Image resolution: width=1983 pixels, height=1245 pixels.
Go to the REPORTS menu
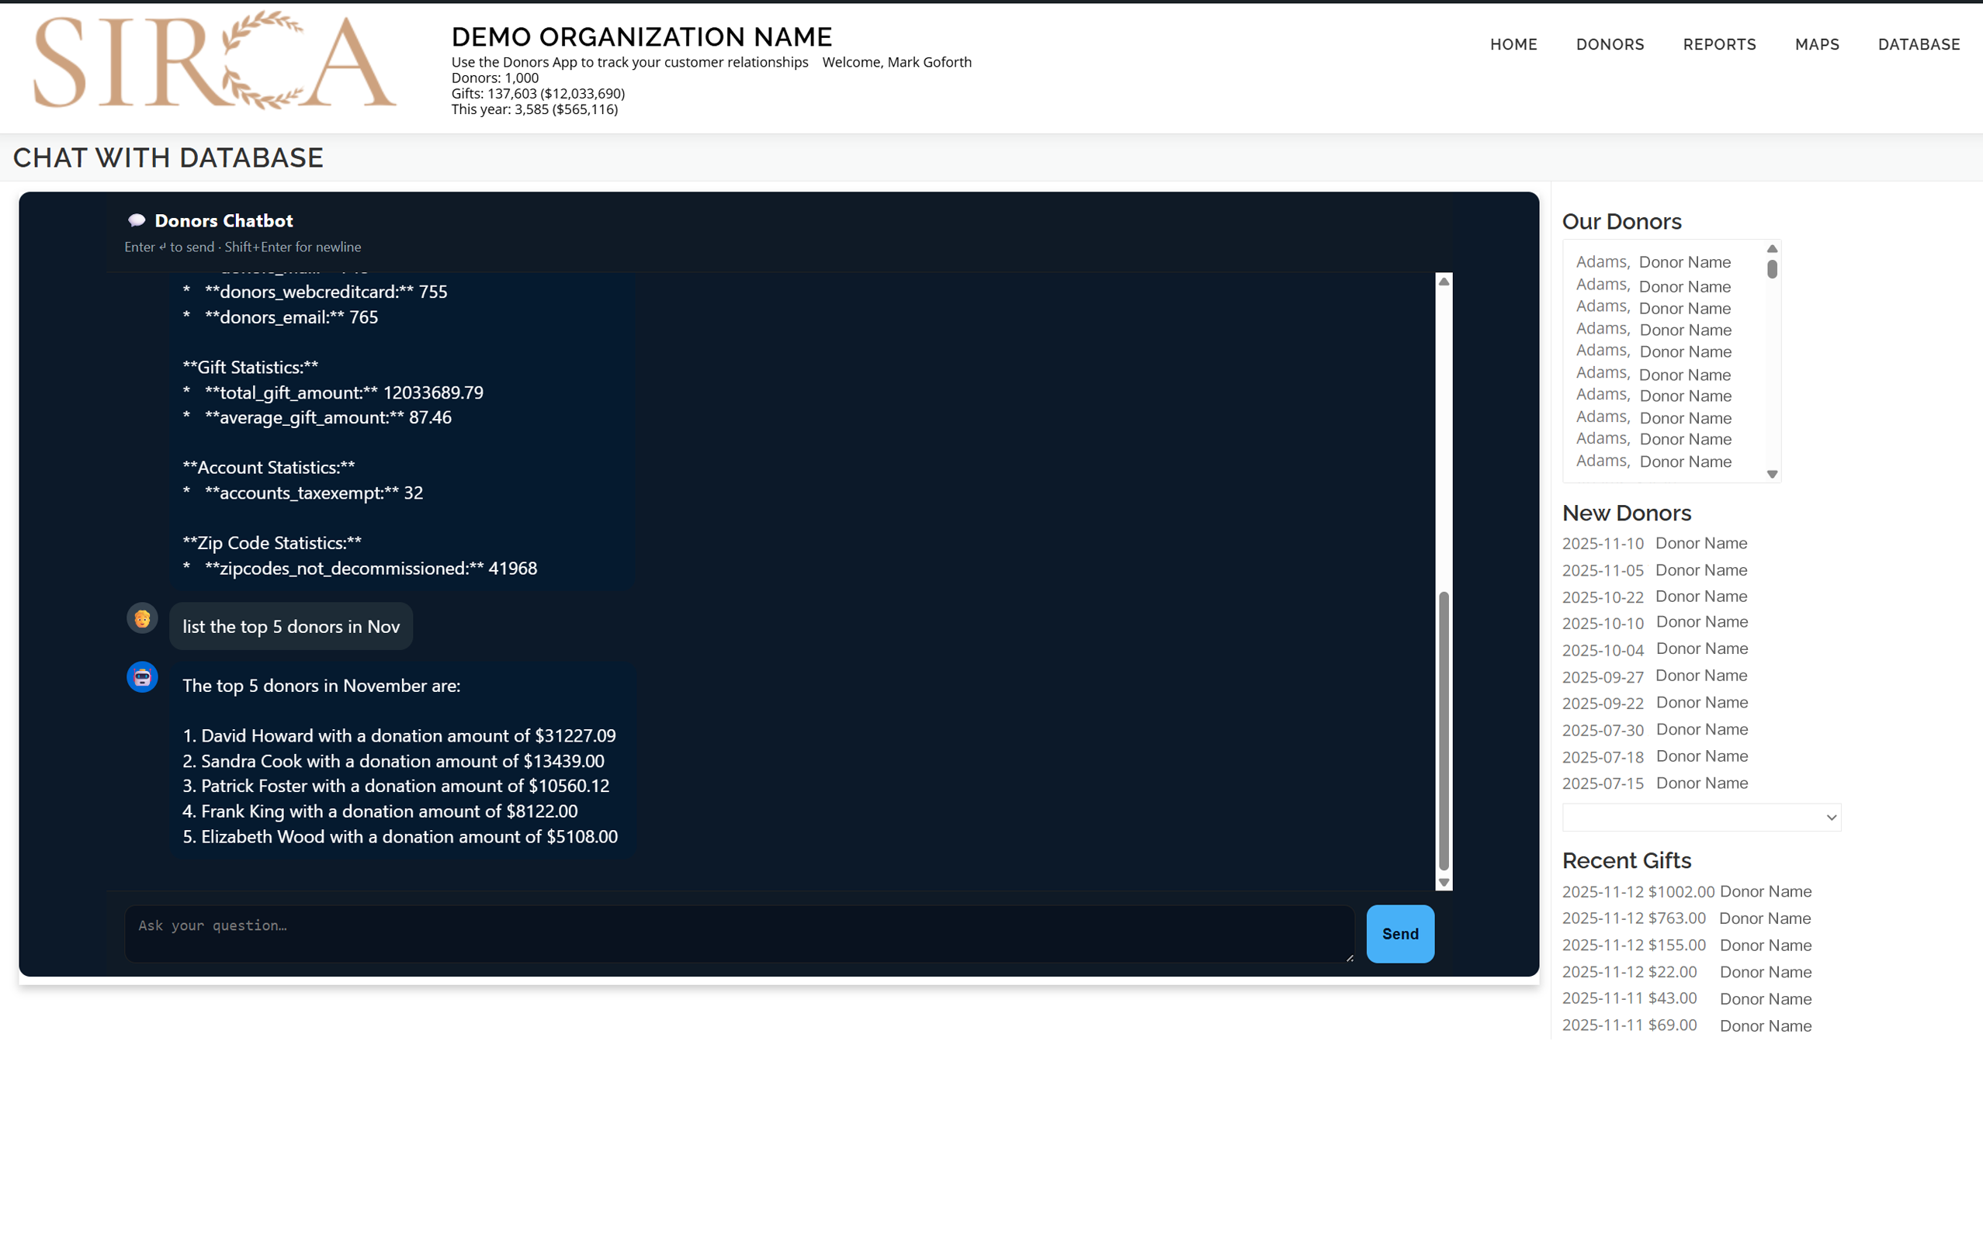coord(1718,44)
